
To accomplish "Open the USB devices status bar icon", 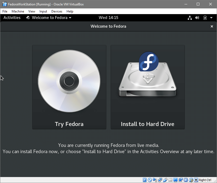I will click(x=165, y=180).
